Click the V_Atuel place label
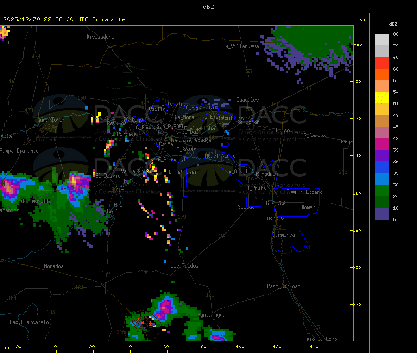The width and height of the screenshot is (417, 353). point(238,172)
